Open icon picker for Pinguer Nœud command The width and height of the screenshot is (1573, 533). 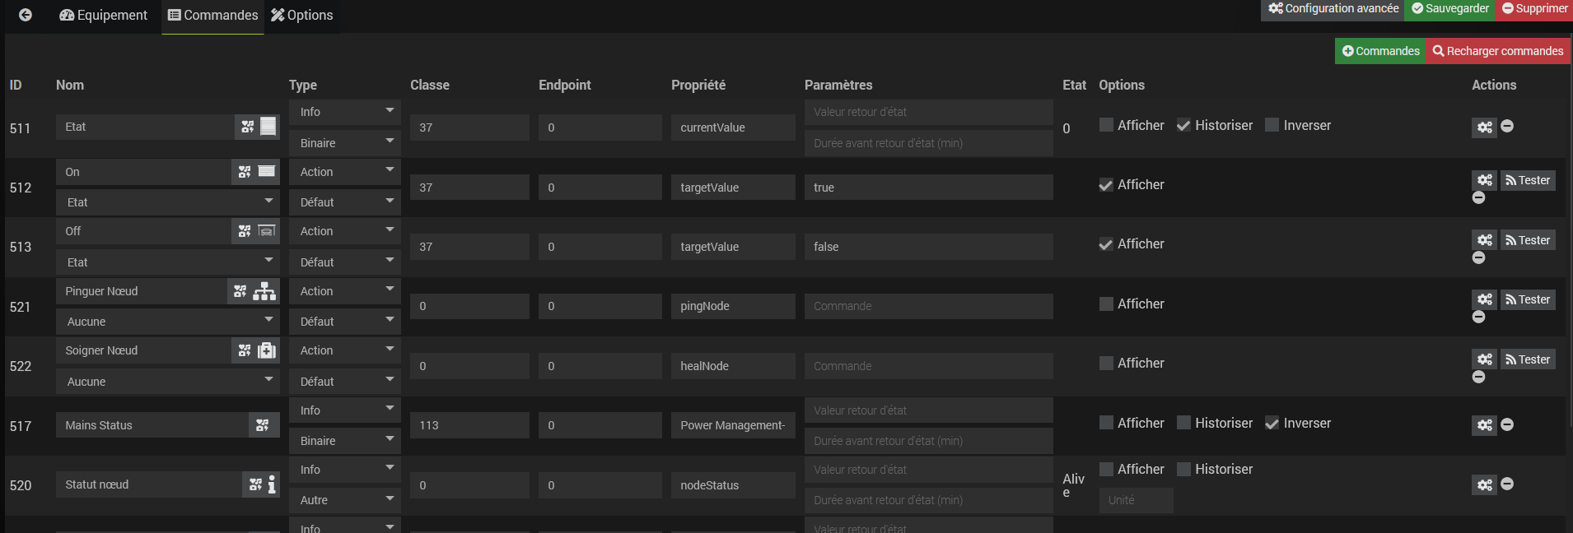pyautogui.click(x=240, y=291)
